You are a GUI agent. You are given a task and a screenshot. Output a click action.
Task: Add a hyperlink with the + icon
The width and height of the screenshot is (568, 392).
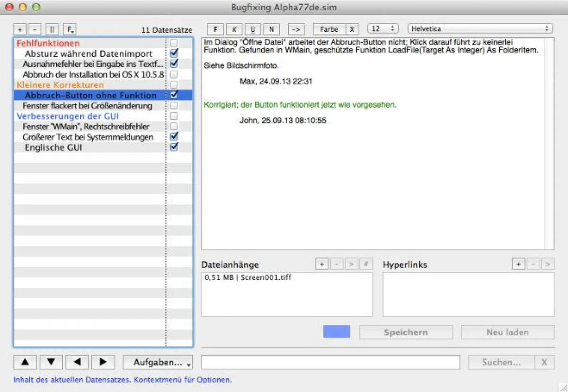[518, 264]
